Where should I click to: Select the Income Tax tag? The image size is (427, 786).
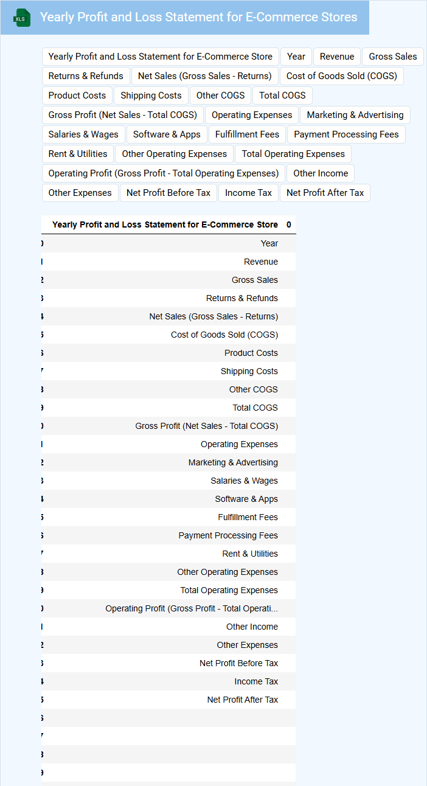coord(248,193)
